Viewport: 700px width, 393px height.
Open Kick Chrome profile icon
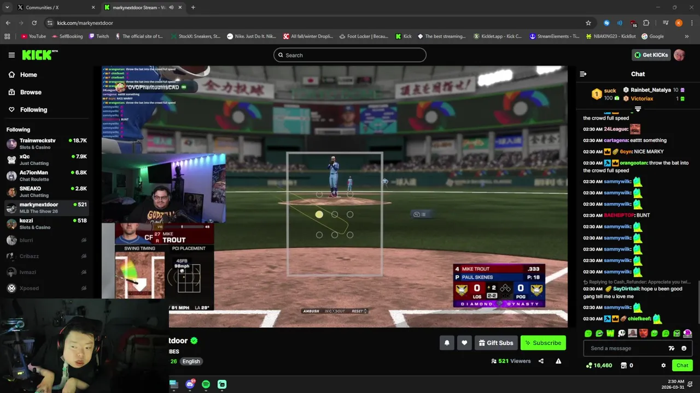[679, 23]
